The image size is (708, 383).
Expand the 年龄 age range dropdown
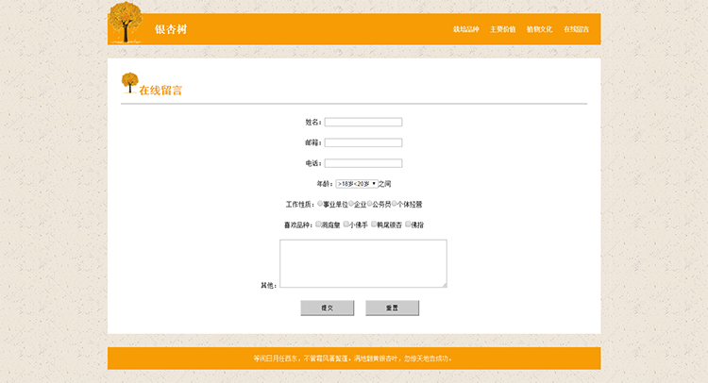point(356,184)
